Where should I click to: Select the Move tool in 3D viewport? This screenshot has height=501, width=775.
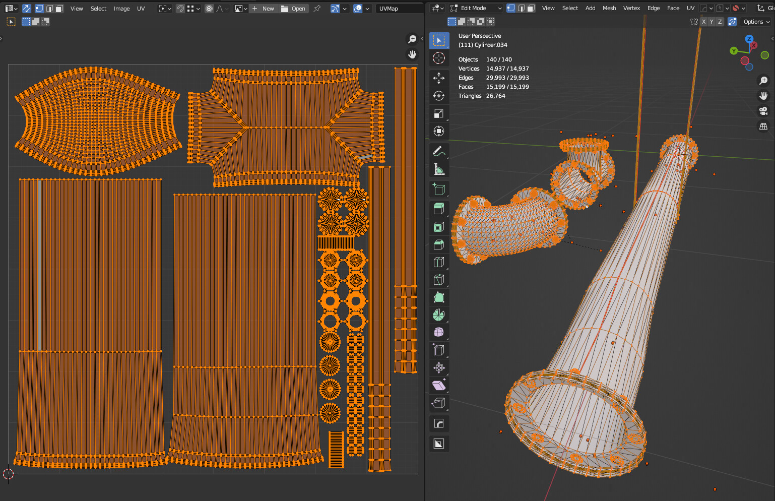[439, 78]
